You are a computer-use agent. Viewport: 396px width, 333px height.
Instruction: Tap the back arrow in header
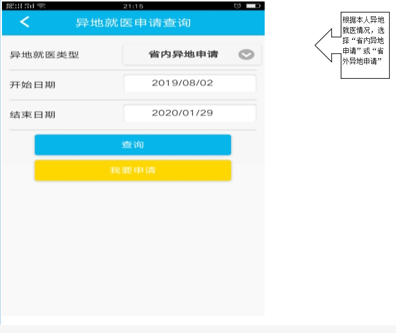(x=24, y=22)
